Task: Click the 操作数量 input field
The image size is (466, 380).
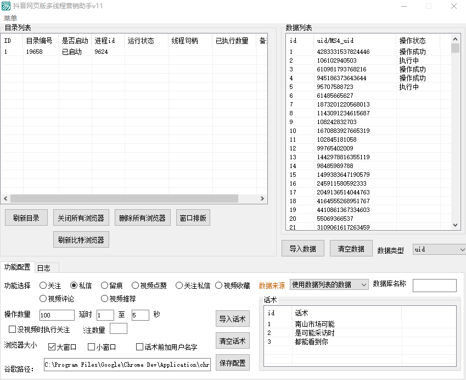Action: pyautogui.click(x=57, y=315)
